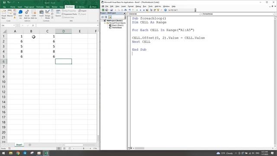Collapse the VBAProject (Book1) tree node
This screenshot has width=277, height=156.
pos(102,21)
